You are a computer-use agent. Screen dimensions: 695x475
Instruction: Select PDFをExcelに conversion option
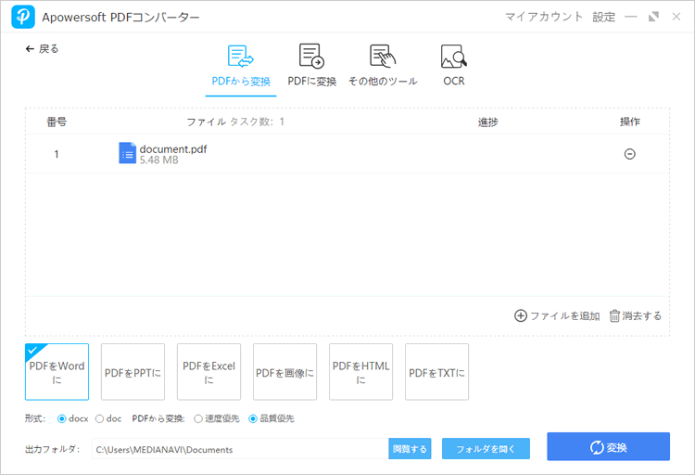(208, 372)
